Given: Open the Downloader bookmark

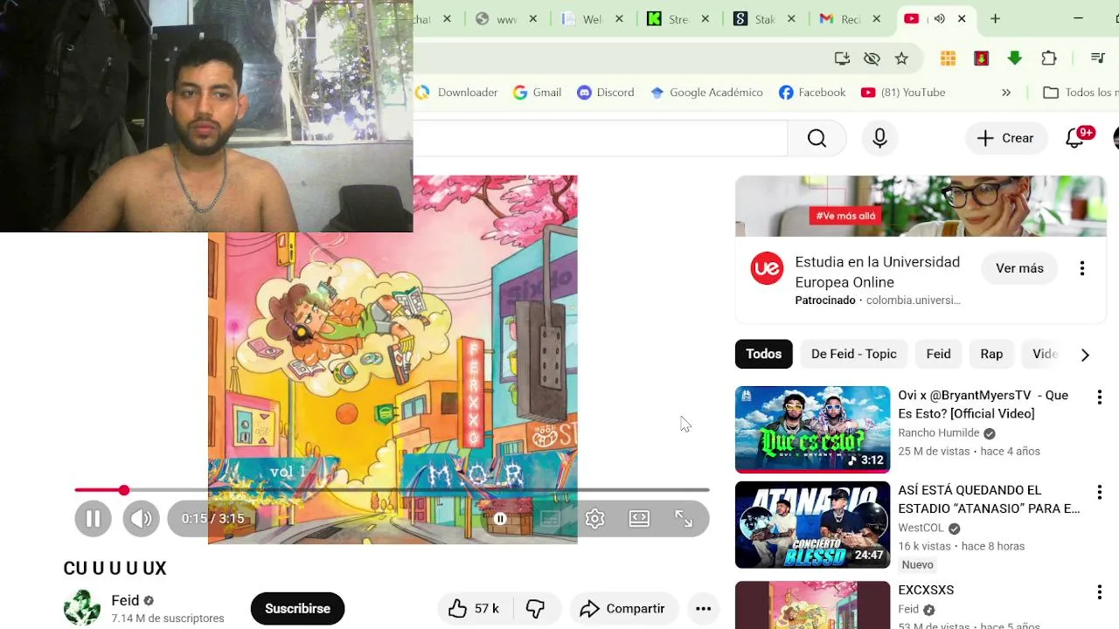Looking at the screenshot, I should pos(456,93).
